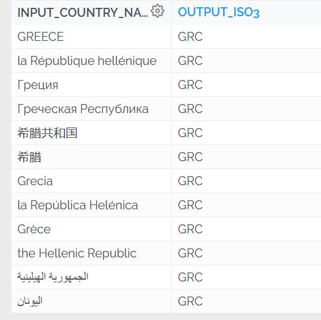Select the Греческая Республика cell
Viewport: 321px width, 320px height.
pos(92,109)
